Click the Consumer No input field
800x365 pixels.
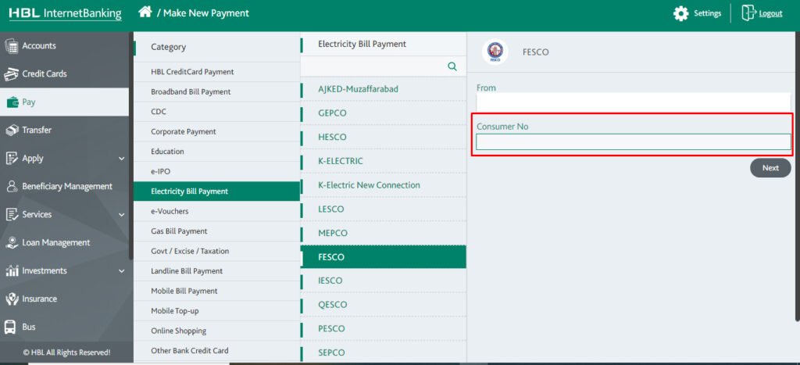tap(633, 142)
